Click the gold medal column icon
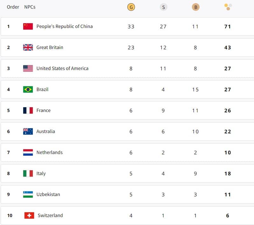The image size is (254, 225). [x=131, y=7]
